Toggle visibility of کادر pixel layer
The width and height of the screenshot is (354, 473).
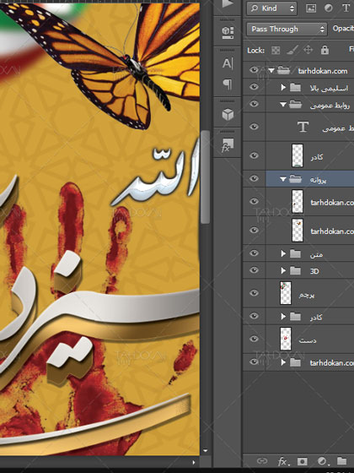coord(254,155)
